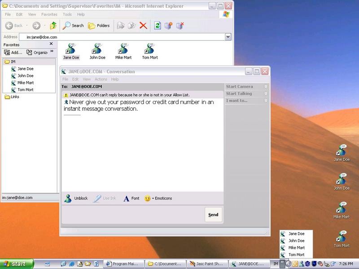Select Mike Mart shortcut in Explorer file view
359x269 pixels.
(123, 52)
